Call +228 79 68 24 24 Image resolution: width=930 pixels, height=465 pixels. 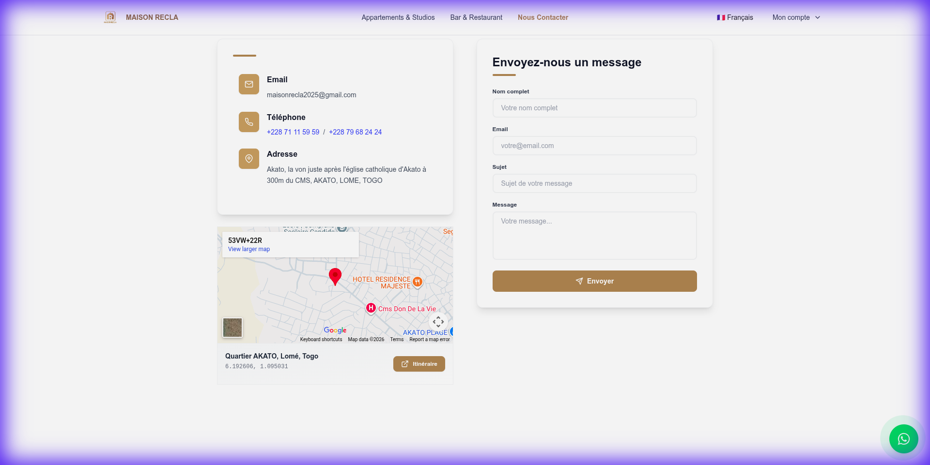(x=355, y=132)
